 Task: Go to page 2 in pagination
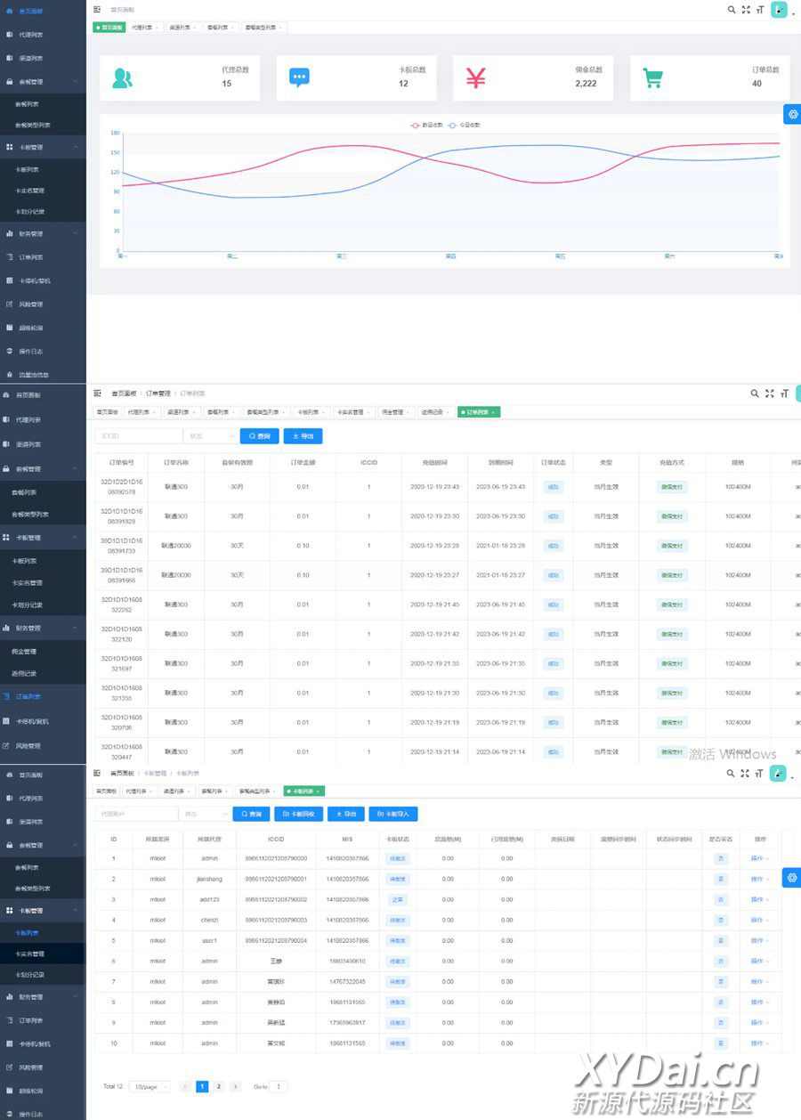[219, 1087]
